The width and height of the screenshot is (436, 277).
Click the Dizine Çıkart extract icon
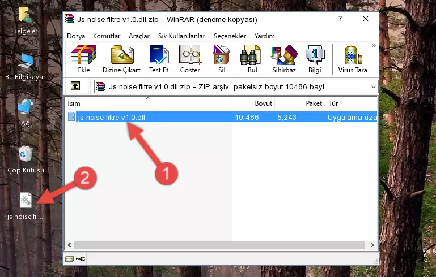coord(122,59)
